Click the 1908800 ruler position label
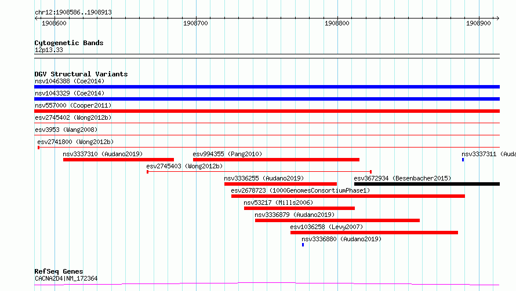516x291 pixels. click(337, 23)
